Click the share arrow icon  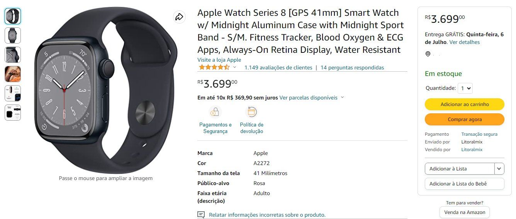click(x=179, y=17)
